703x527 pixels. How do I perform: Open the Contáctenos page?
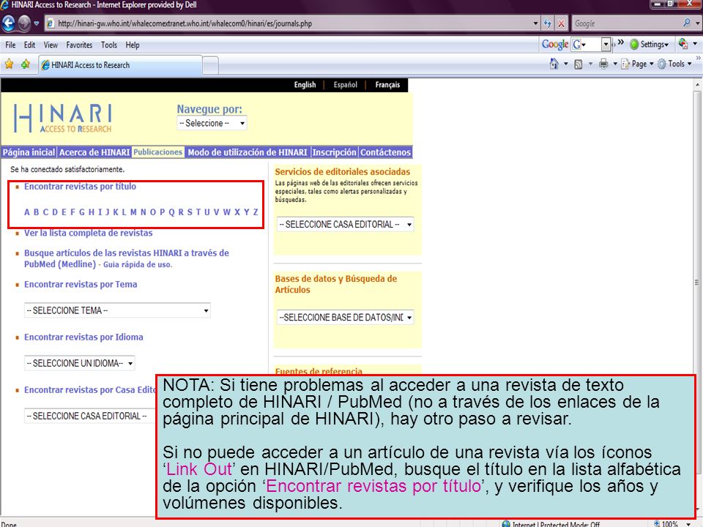pyautogui.click(x=386, y=152)
